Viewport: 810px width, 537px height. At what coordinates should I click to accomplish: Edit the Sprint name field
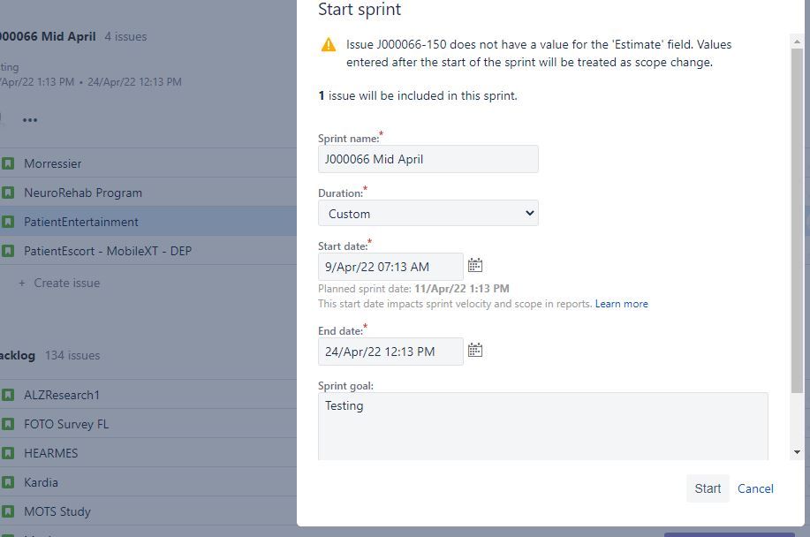[x=428, y=159]
